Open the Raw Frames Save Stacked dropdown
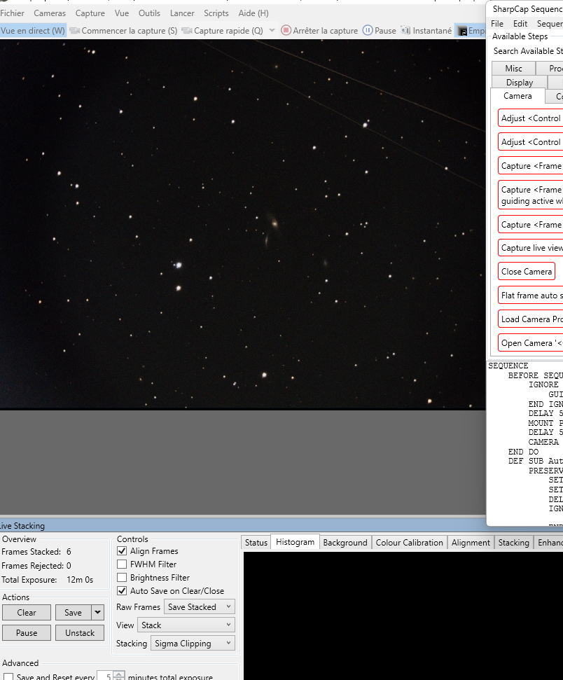The height and width of the screenshot is (680, 563). coord(199,607)
